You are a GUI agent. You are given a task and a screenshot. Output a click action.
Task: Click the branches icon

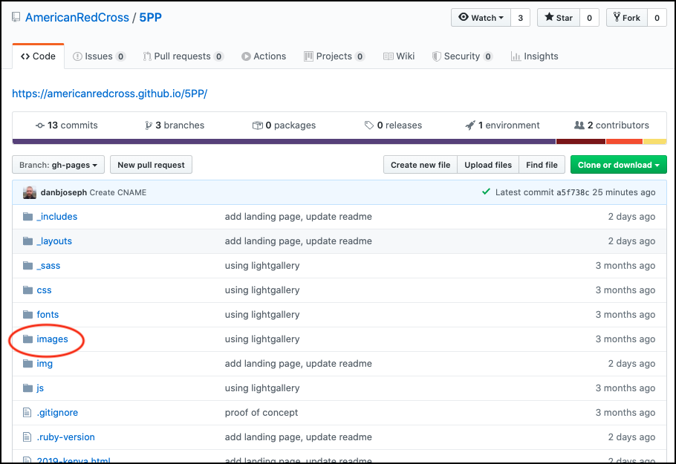[x=149, y=125]
